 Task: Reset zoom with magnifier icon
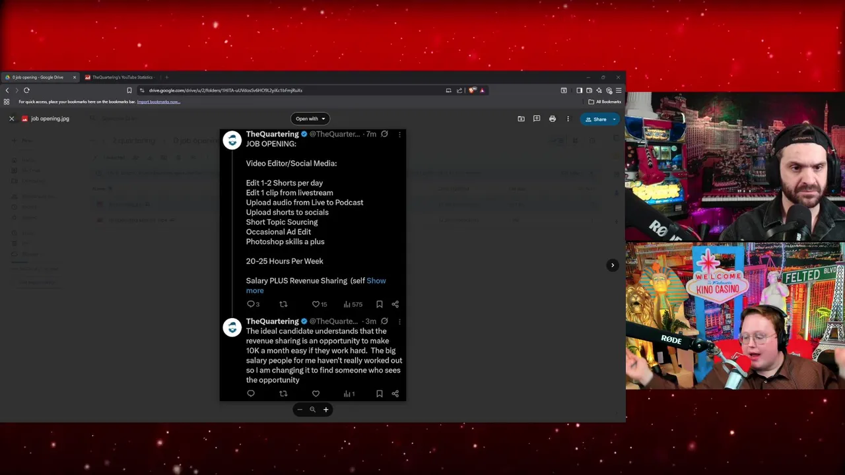tap(312, 410)
